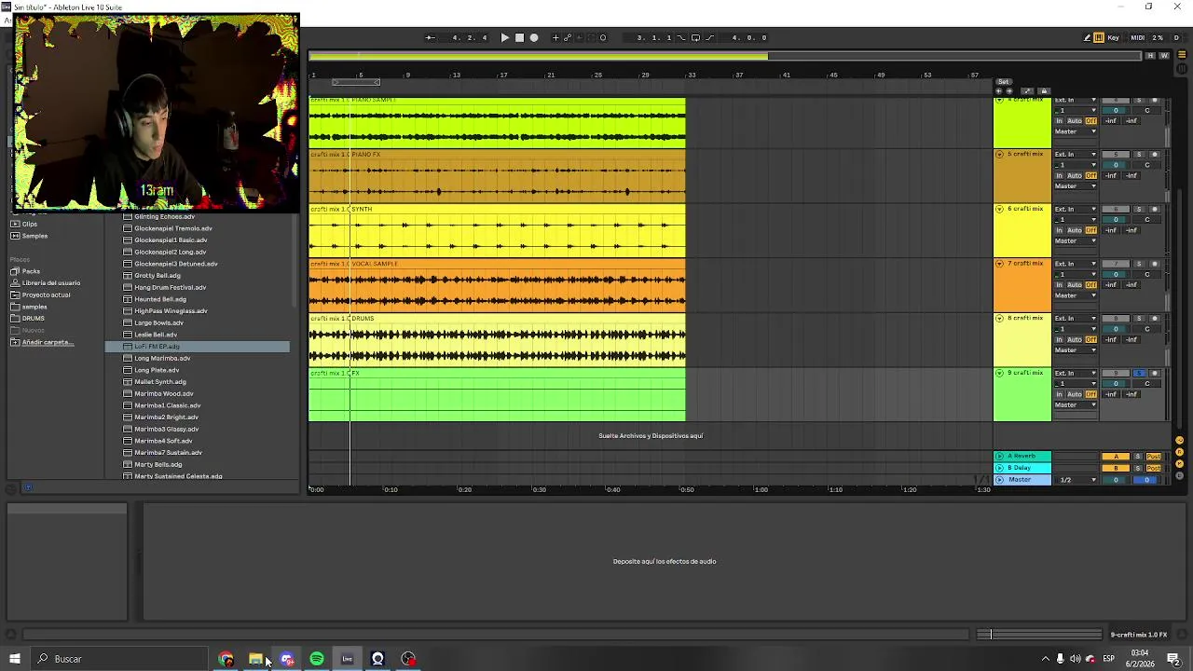Image resolution: width=1193 pixels, height=671 pixels.
Task: Enable MIDI map mode switch
Action: tap(1137, 37)
